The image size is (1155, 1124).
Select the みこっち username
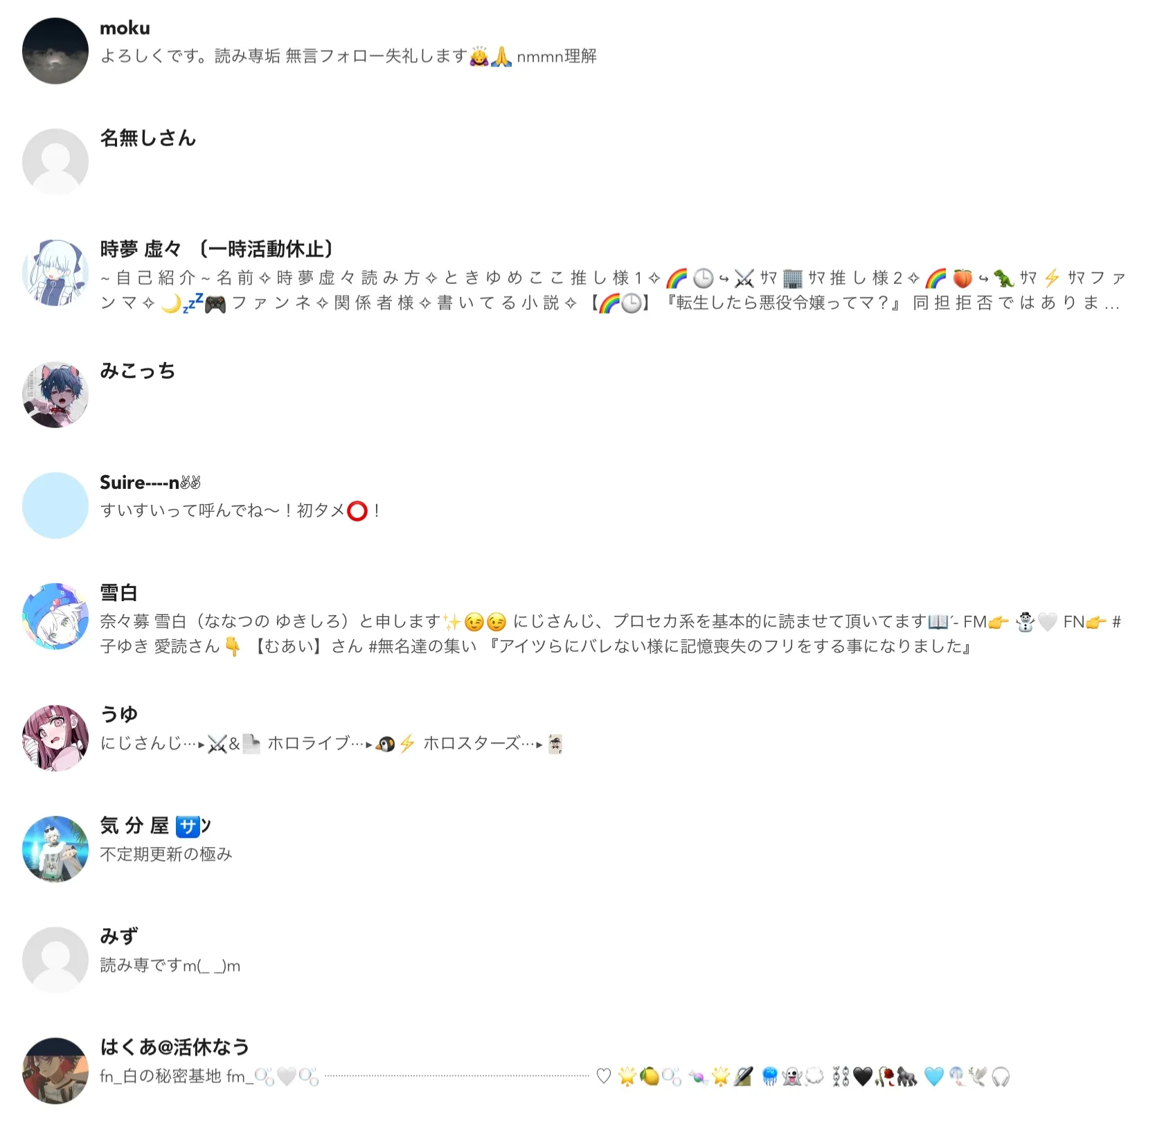pos(137,371)
